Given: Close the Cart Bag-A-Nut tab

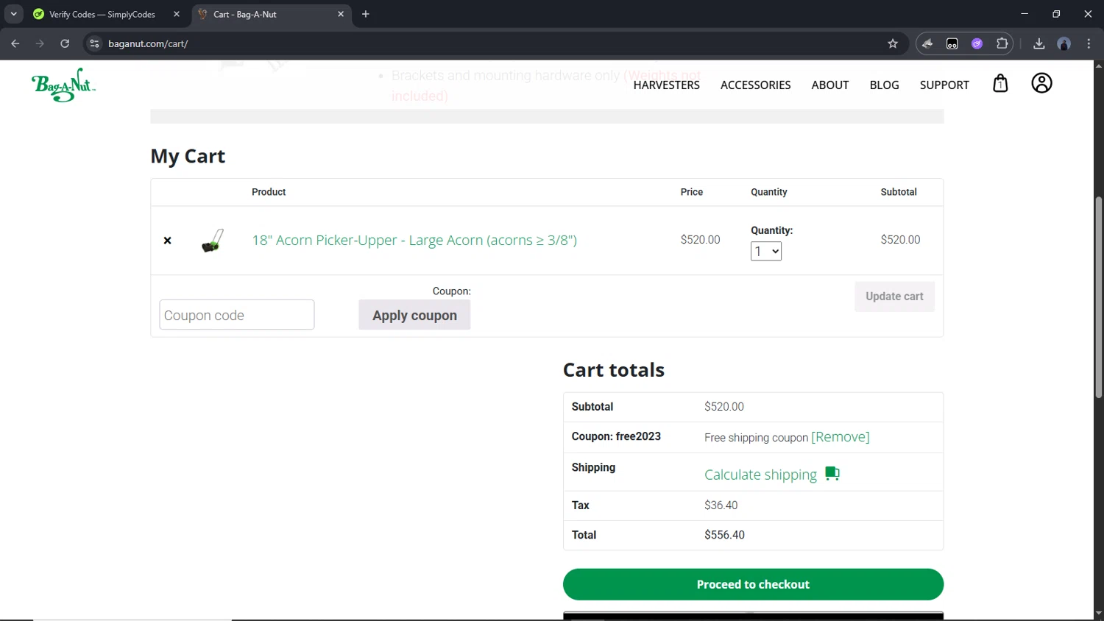Looking at the screenshot, I should pos(341,14).
